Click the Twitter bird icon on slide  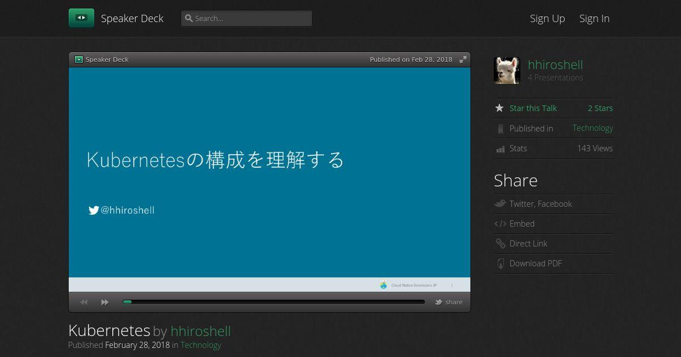tap(94, 210)
